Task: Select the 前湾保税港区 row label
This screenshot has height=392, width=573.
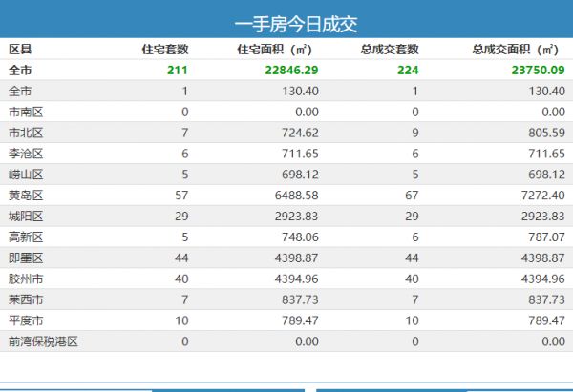Action: (42, 341)
